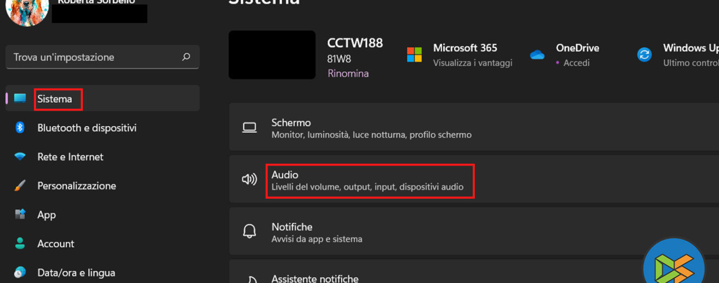Click Accedi under OneDrive
The image size is (719, 283).
(x=576, y=63)
